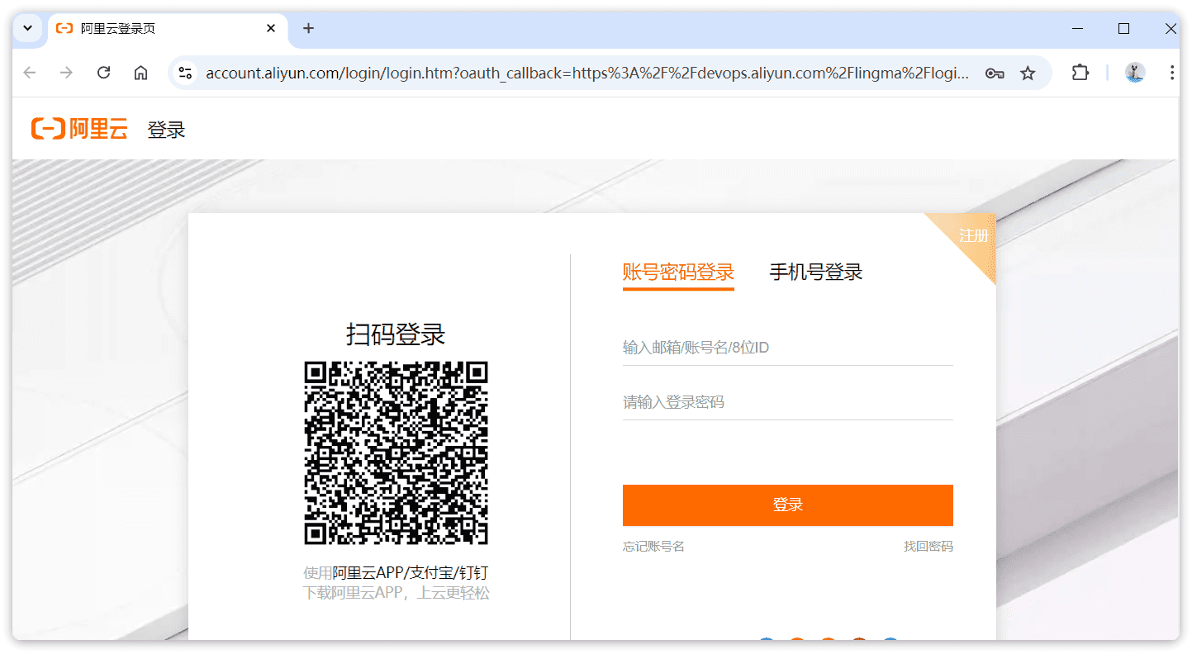Click the address bar URL
The height and width of the screenshot is (654, 1192).
tap(587, 73)
